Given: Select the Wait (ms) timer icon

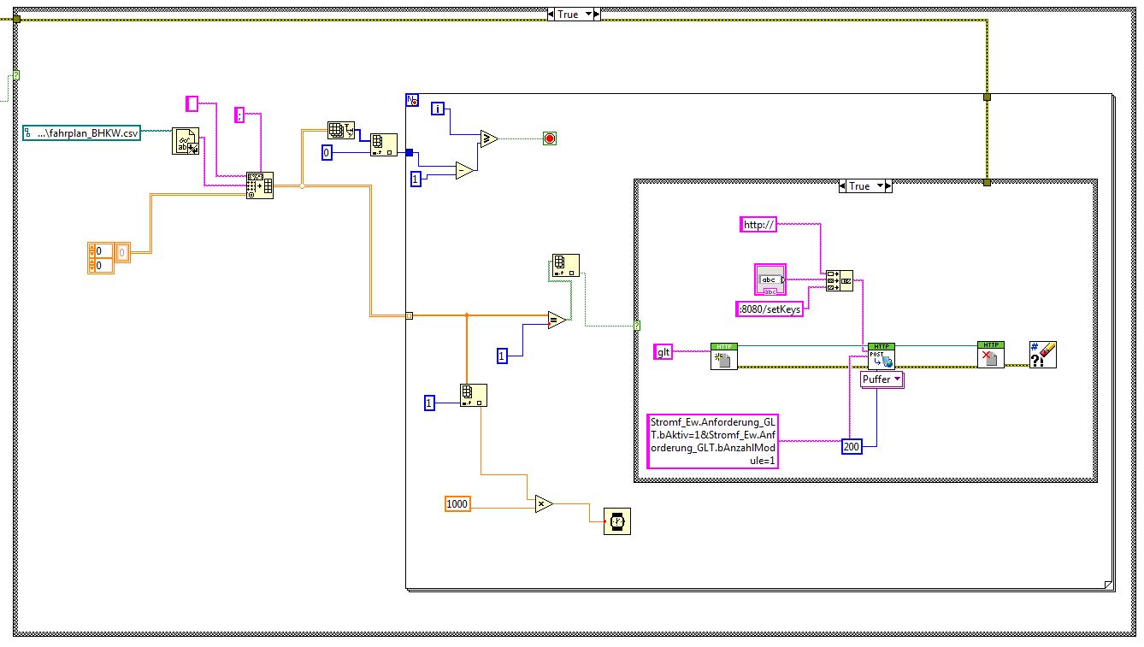Looking at the screenshot, I should (617, 521).
